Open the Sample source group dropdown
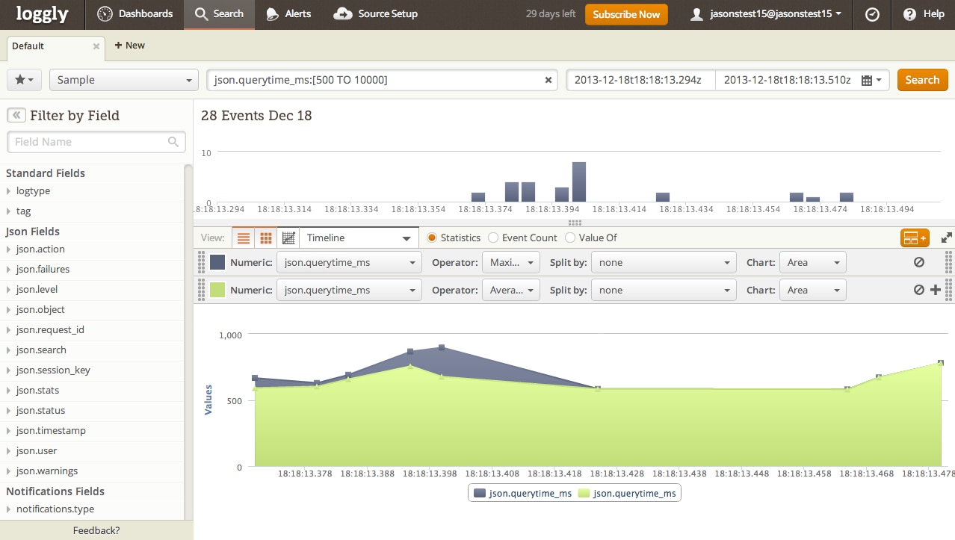 click(123, 80)
